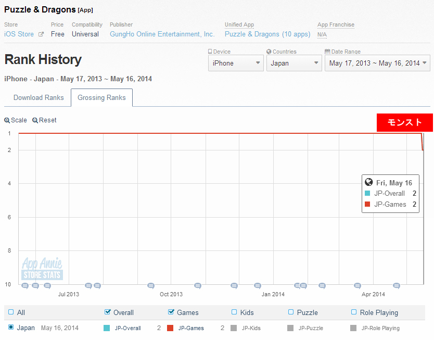Screen dimensions: 434x340
Task: Enable the Kids checkbox
Action: [x=234, y=312]
